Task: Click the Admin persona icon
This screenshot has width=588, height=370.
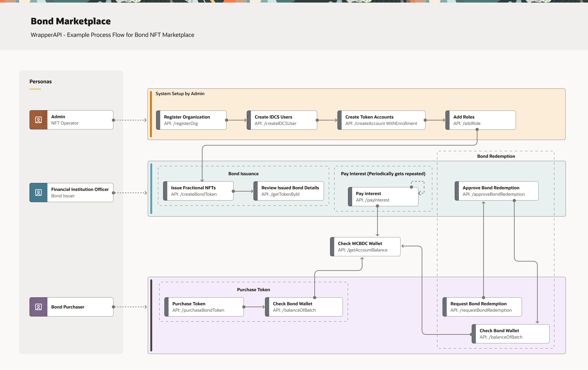Action: (x=38, y=120)
